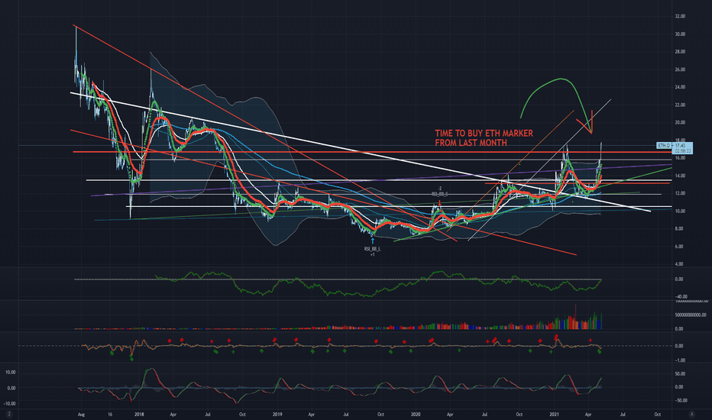Image resolution: width=712 pixels, height=420 pixels.
Task: Click the -10.00 value on the left scale
Action: pyautogui.click(x=10, y=404)
